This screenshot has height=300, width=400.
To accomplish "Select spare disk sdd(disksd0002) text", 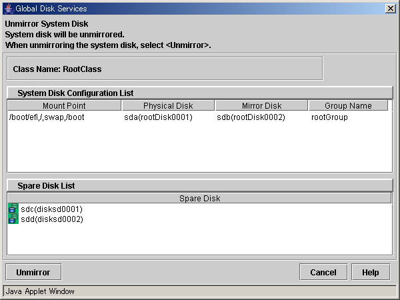I will (x=52, y=219).
